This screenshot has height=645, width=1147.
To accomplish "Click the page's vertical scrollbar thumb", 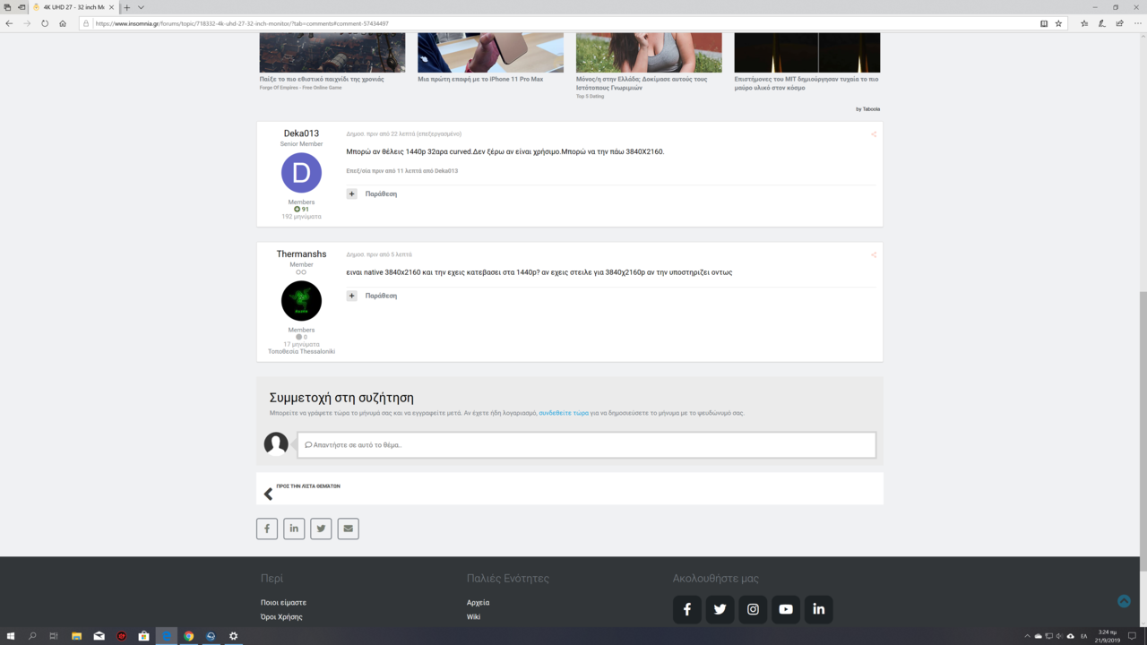I will coord(1143,430).
